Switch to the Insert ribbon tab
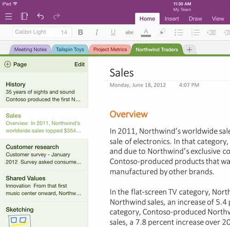230x227 pixels. (x=172, y=19)
